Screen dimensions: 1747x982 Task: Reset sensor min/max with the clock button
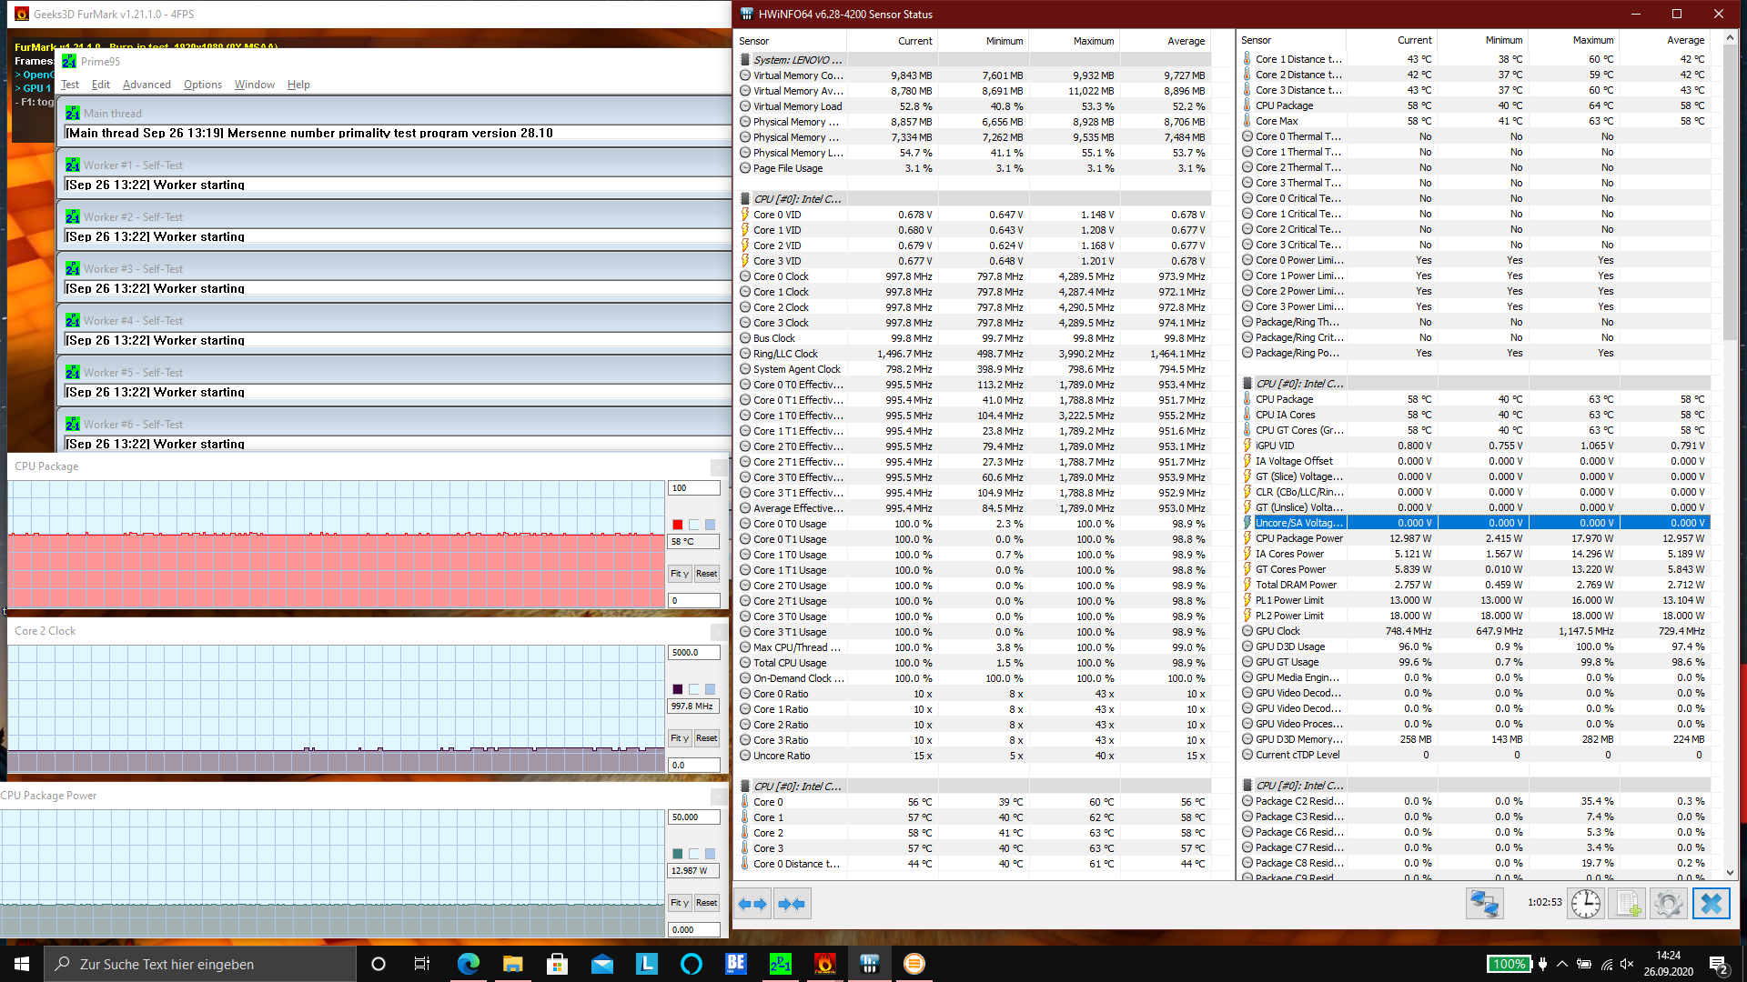1585,904
